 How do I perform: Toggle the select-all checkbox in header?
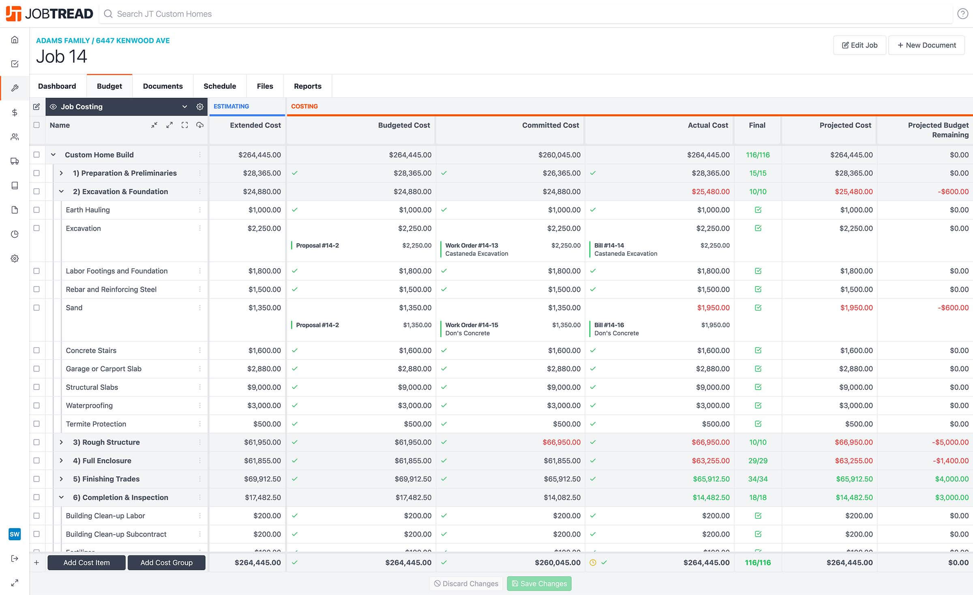click(36, 125)
